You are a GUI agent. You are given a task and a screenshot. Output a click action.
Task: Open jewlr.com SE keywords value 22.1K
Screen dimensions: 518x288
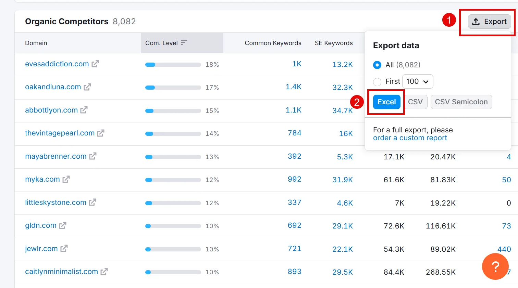tap(343, 249)
